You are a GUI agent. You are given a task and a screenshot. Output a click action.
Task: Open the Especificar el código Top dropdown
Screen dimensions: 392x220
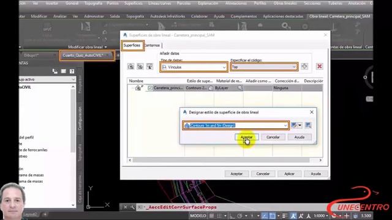pos(264,67)
